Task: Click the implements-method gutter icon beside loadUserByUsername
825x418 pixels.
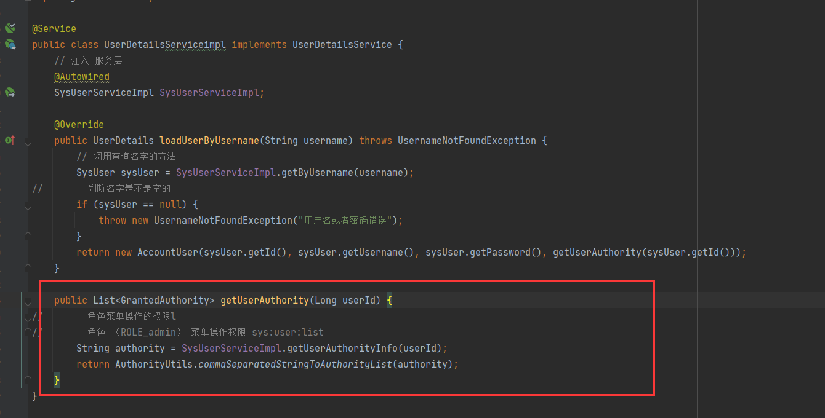Action: click(10, 140)
